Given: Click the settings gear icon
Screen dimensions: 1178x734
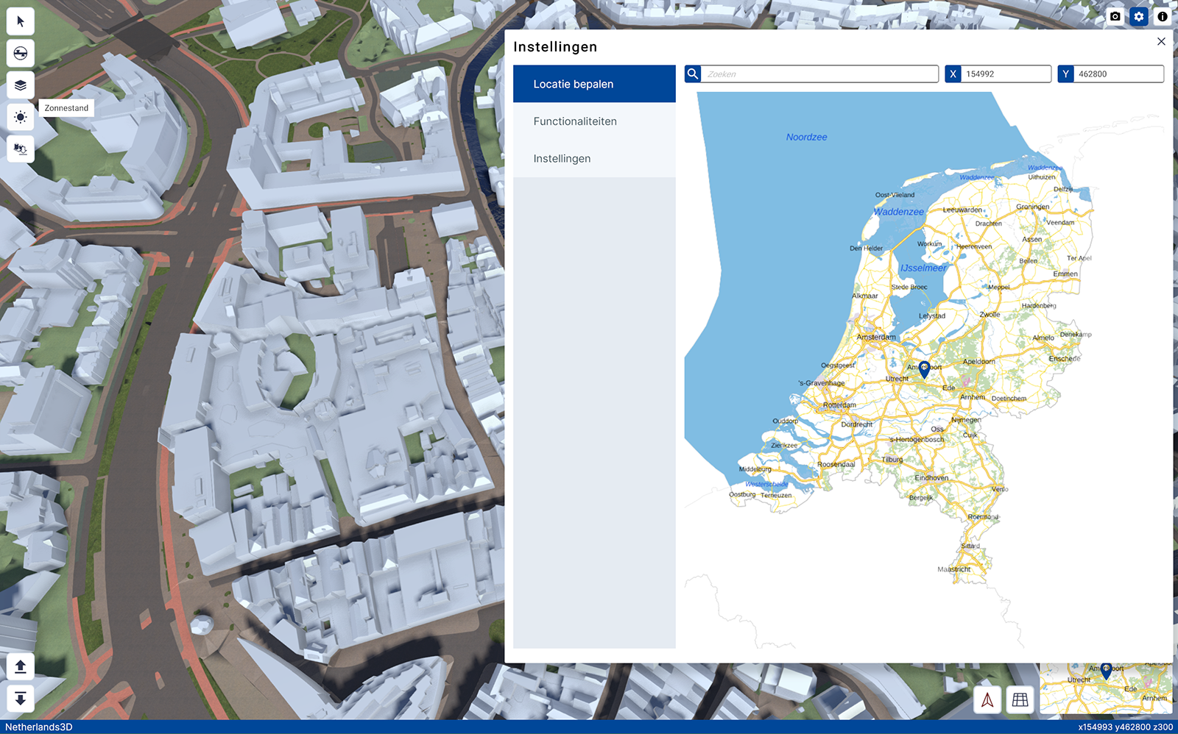Looking at the screenshot, I should click(x=1139, y=16).
